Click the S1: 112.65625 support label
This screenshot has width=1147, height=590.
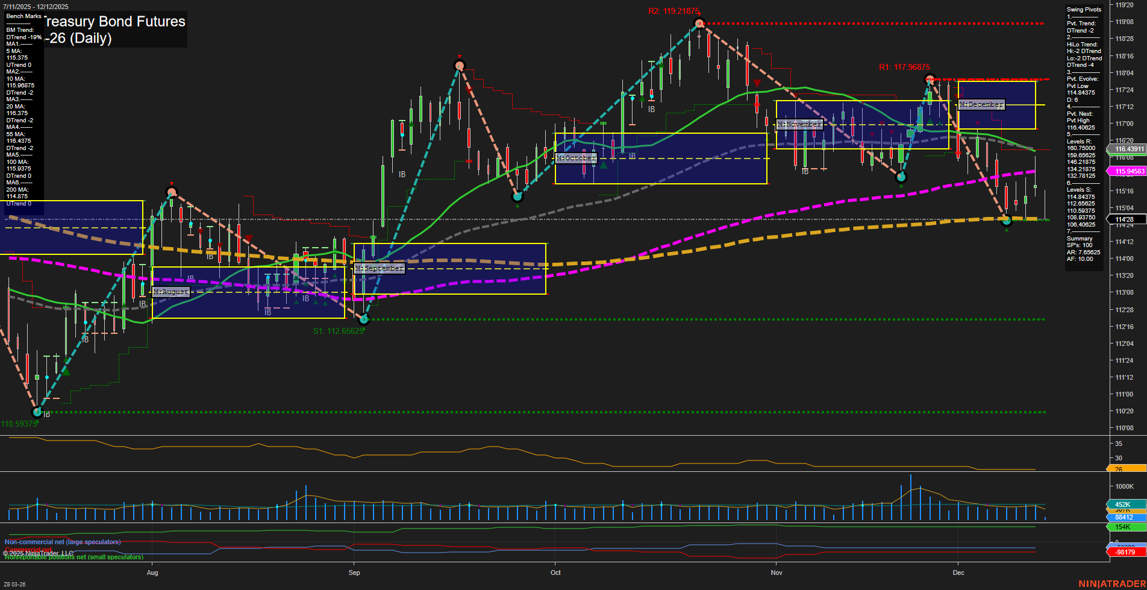tap(338, 330)
